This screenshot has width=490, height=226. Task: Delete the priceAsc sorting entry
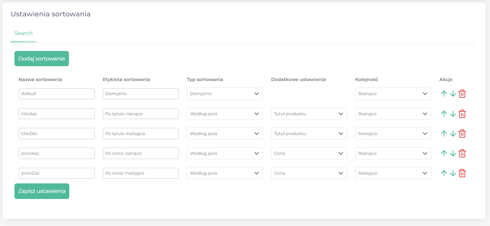coord(462,153)
